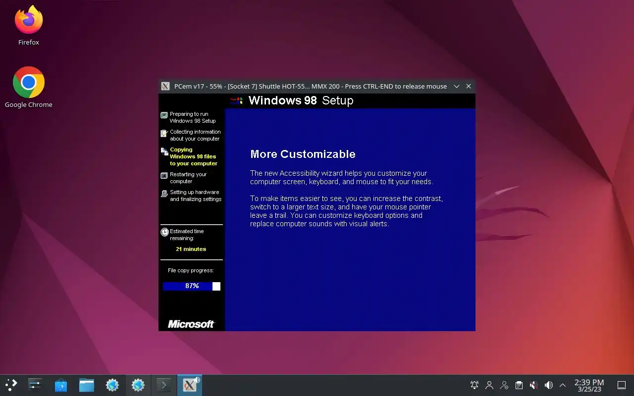Image resolution: width=634 pixels, height=396 pixels.
Task: Open the Konsole terminal in taskbar
Action: click(163, 385)
